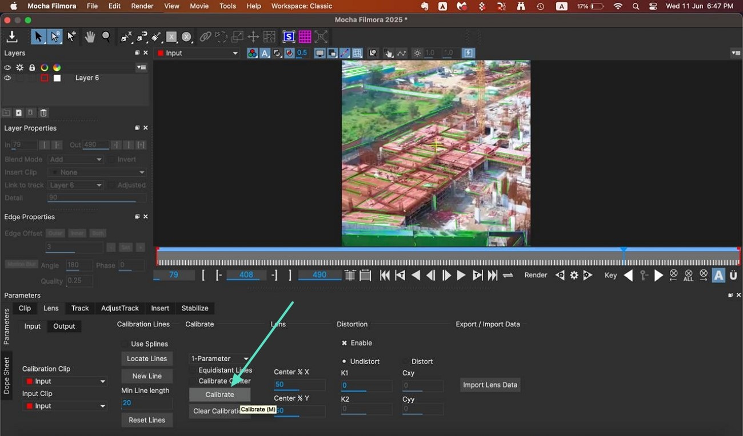Click the Calibrate button

(x=219, y=394)
